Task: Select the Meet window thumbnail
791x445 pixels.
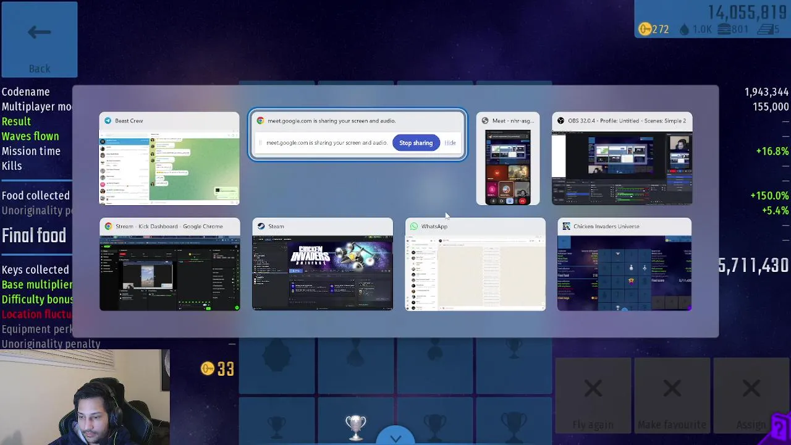Action: [x=508, y=159]
